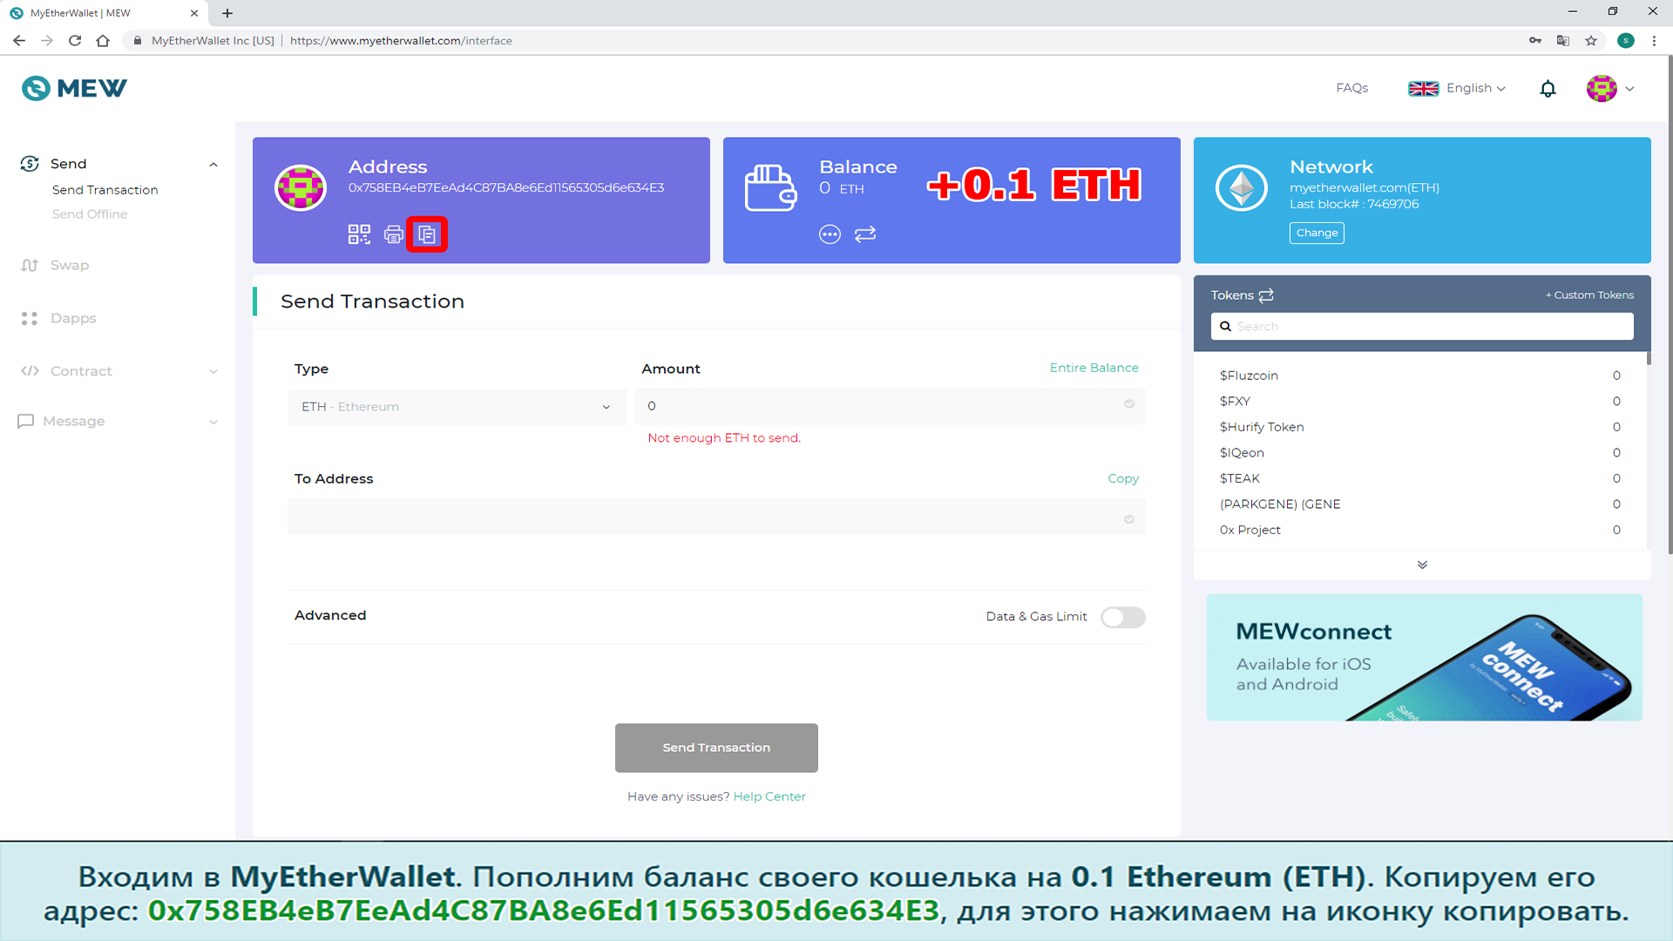This screenshot has width=1673, height=941.
Task: Click the (PARKGENE) (GENE token row
Action: [1419, 504]
